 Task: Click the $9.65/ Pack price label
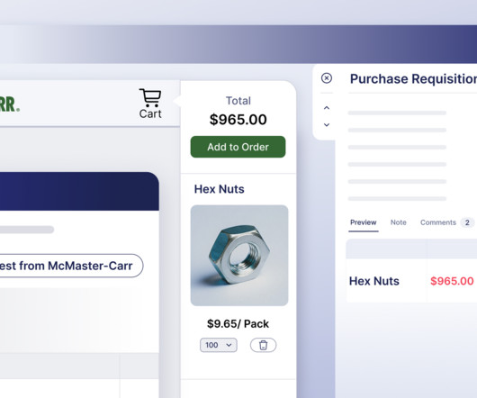(x=238, y=324)
